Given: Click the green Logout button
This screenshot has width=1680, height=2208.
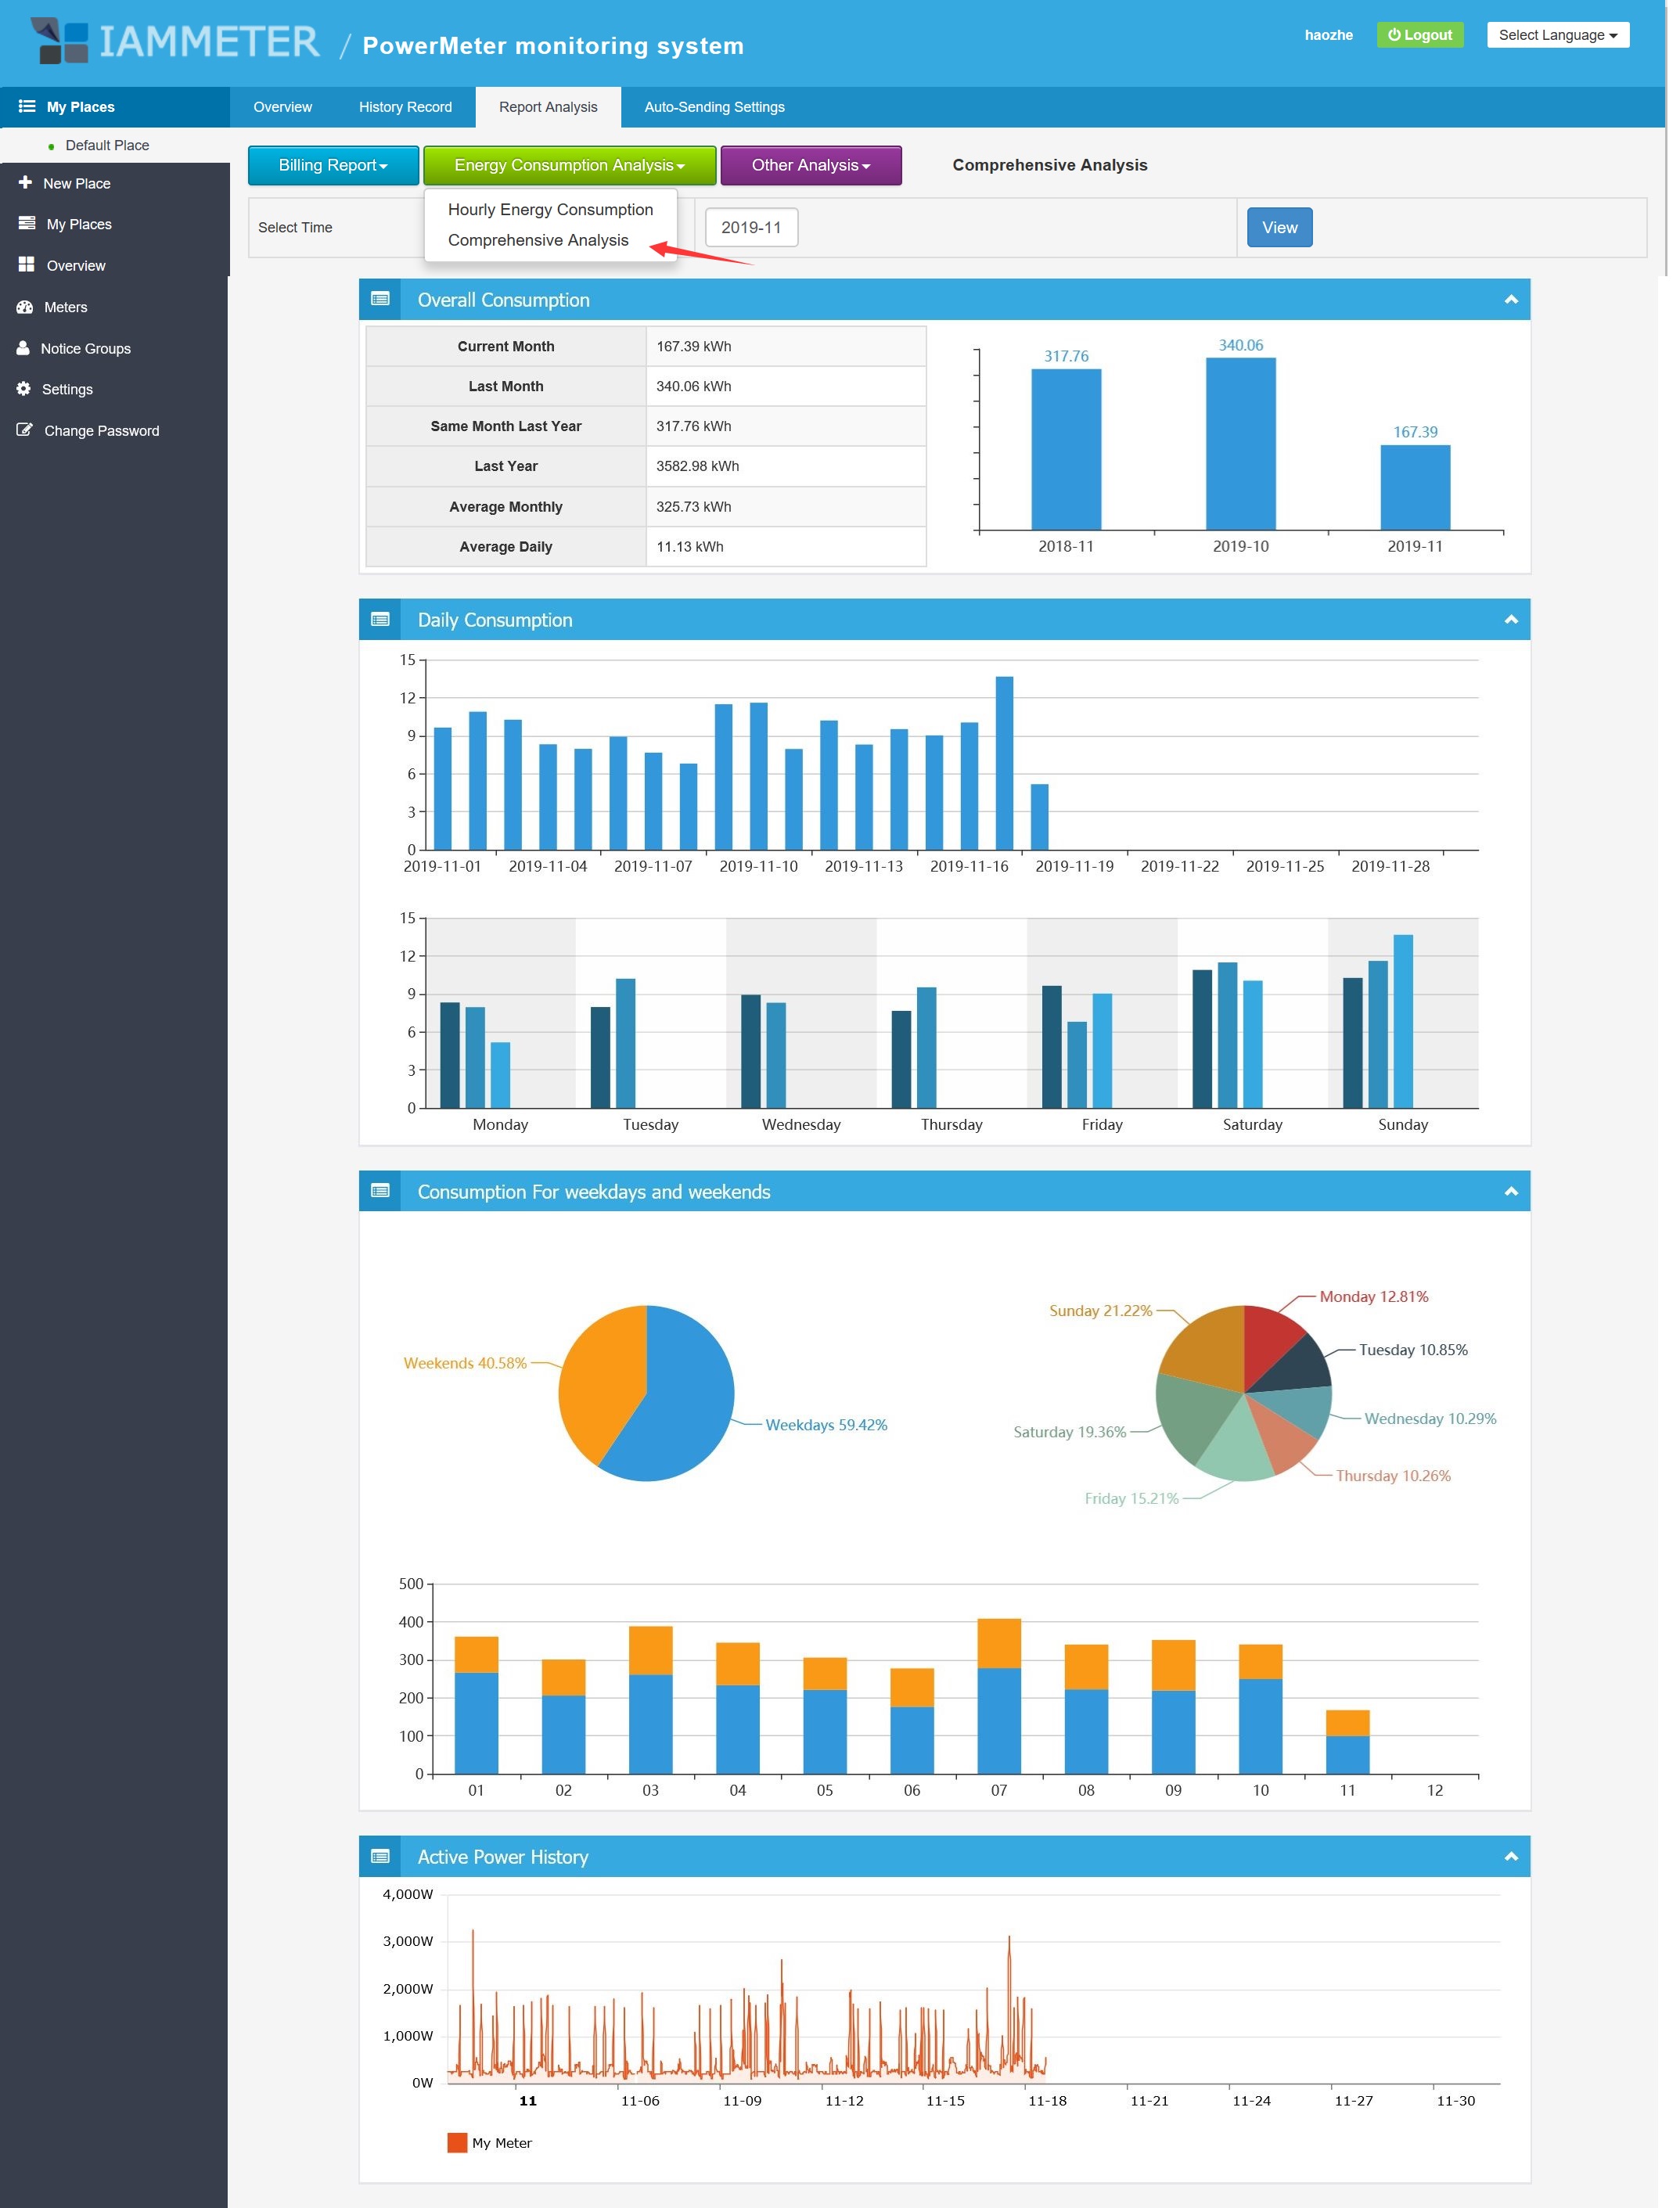Looking at the screenshot, I should (x=1419, y=35).
